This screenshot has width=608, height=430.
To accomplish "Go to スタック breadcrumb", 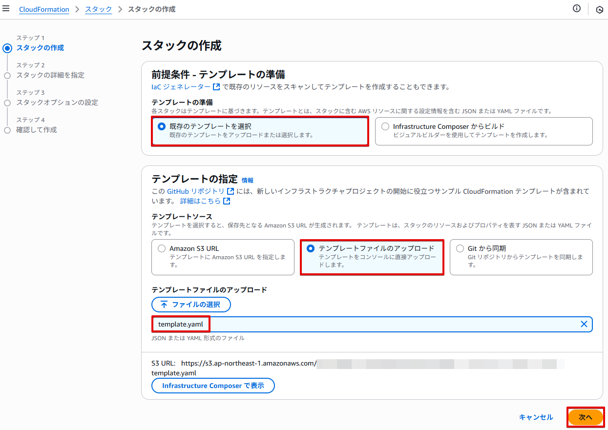I will tap(99, 9).
